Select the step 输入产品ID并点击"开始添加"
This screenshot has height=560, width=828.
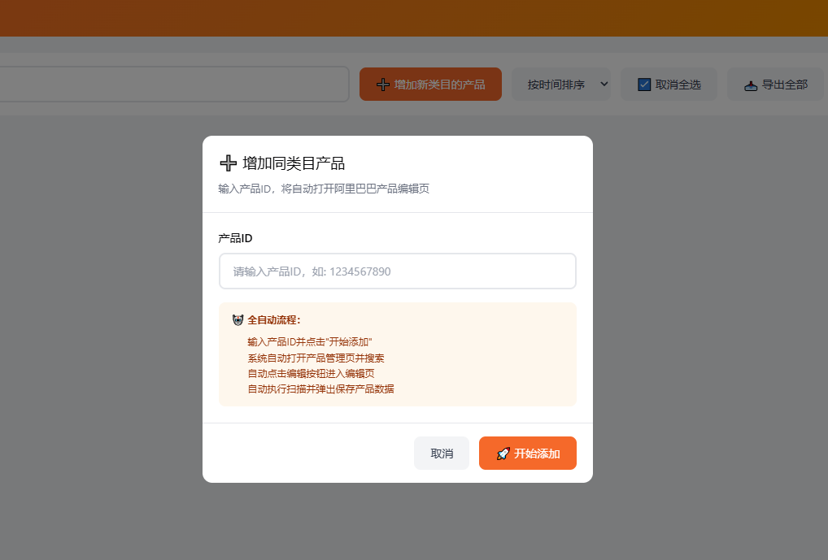click(x=310, y=342)
